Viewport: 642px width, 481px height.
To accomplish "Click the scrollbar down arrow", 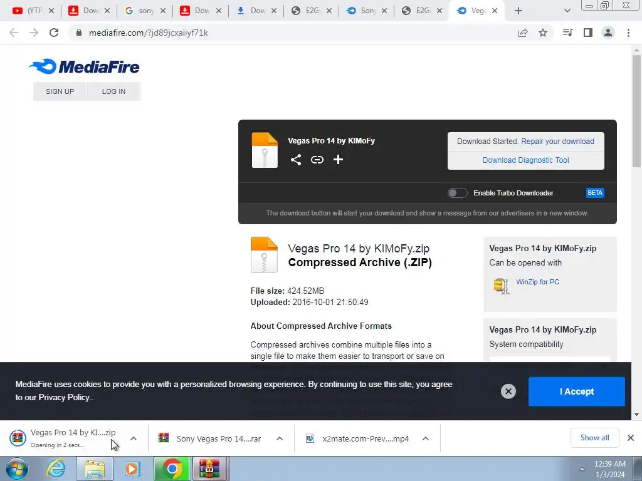I will (x=636, y=415).
